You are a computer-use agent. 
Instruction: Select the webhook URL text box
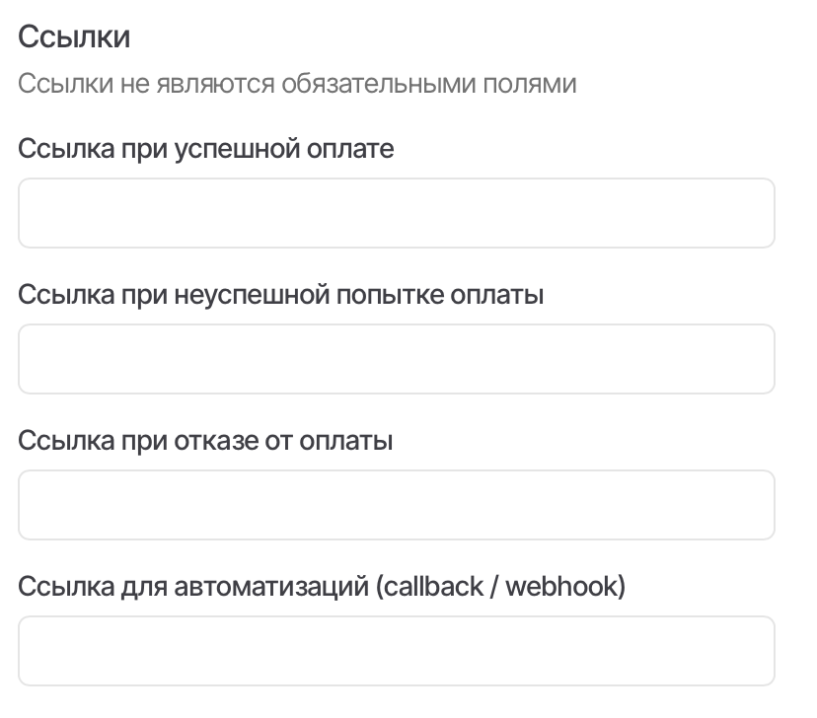[x=396, y=651]
